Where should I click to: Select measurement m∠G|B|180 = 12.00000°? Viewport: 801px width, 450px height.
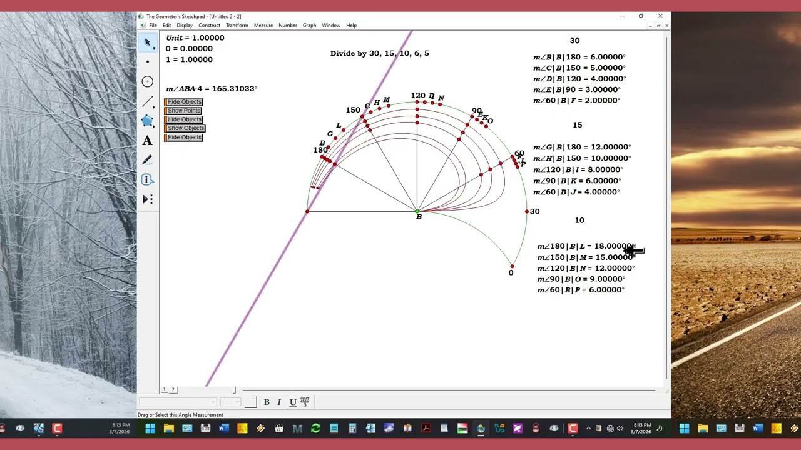click(x=582, y=147)
